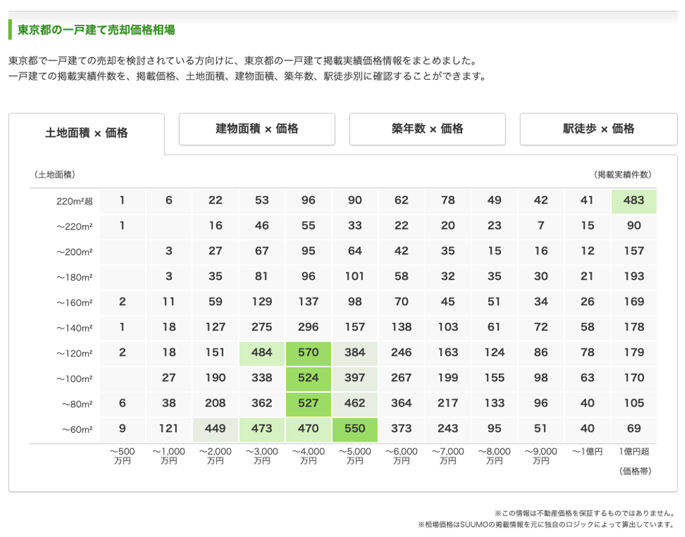The height and width of the screenshot is (537, 685).
Task: Click the green cell showing 550 listings
Action: [x=355, y=429]
